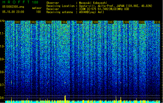Click the 2305 time marker

[80, 22]
